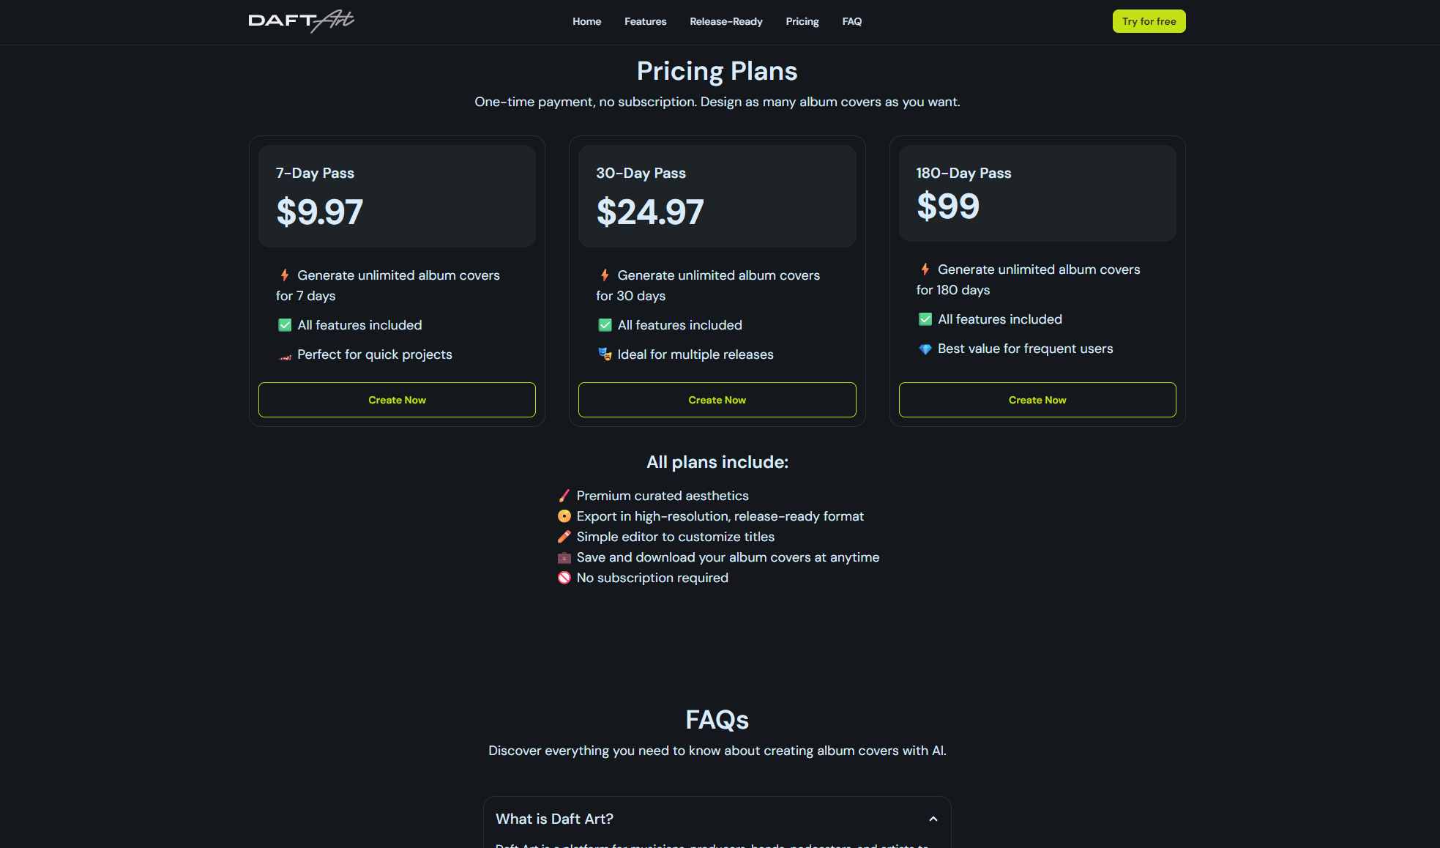Click Create Now for the 180-Day Pass

click(1037, 400)
